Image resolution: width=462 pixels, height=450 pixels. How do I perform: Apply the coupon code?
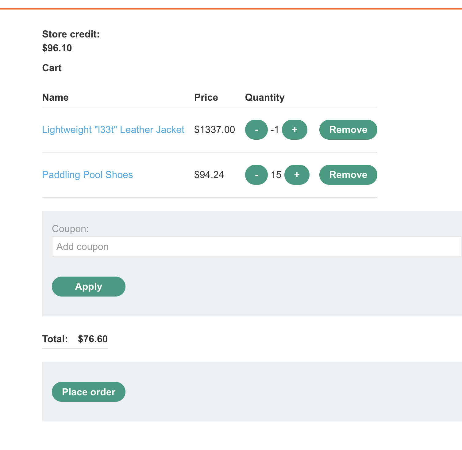coord(88,287)
